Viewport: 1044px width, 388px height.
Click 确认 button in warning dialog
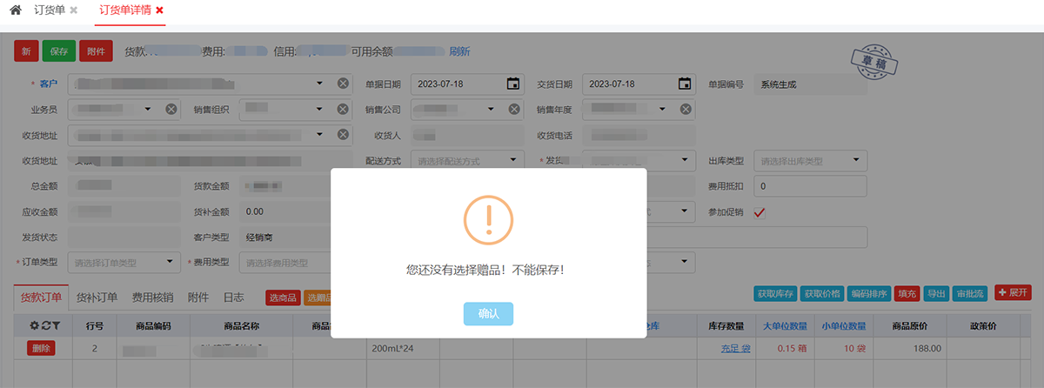488,314
